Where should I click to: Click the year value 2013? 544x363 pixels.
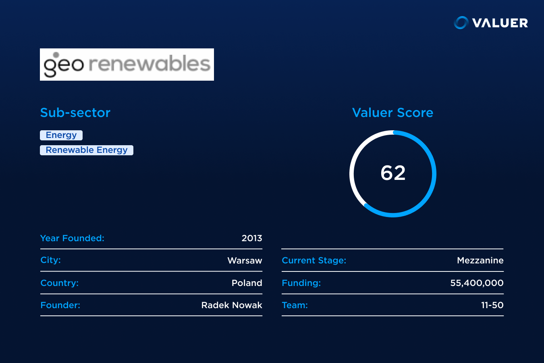point(252,238)
